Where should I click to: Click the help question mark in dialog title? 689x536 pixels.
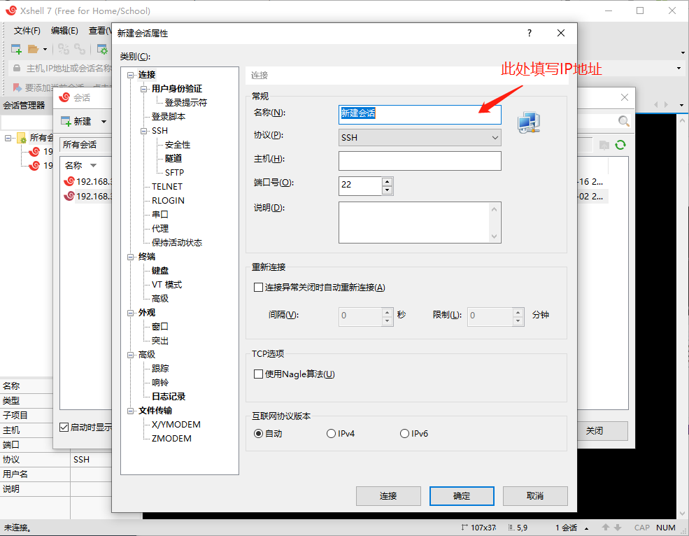[x=530, y=33]
